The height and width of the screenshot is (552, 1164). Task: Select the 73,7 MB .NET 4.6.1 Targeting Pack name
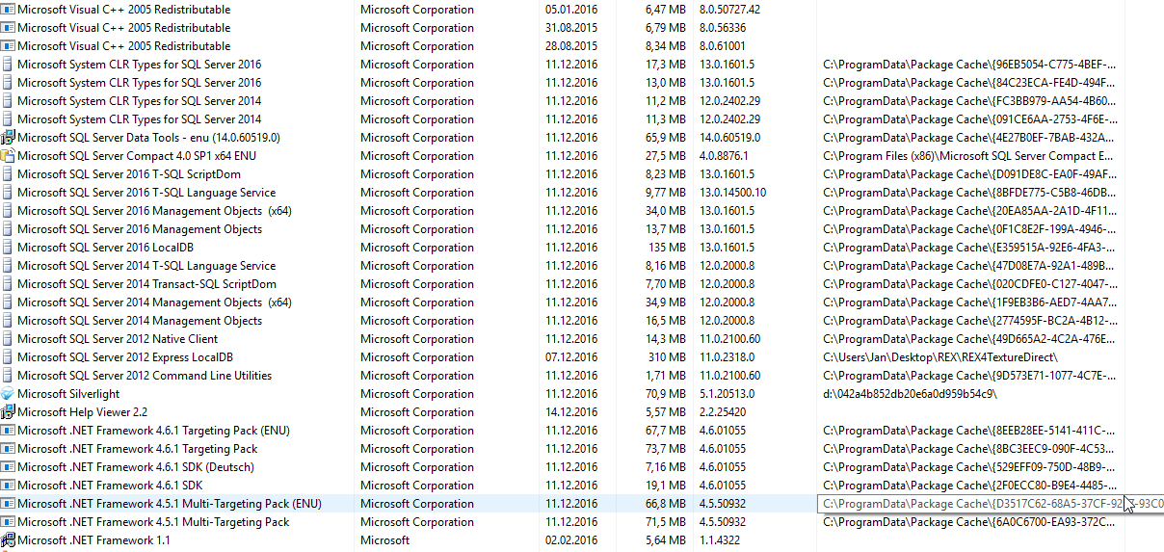click(138, 449)
